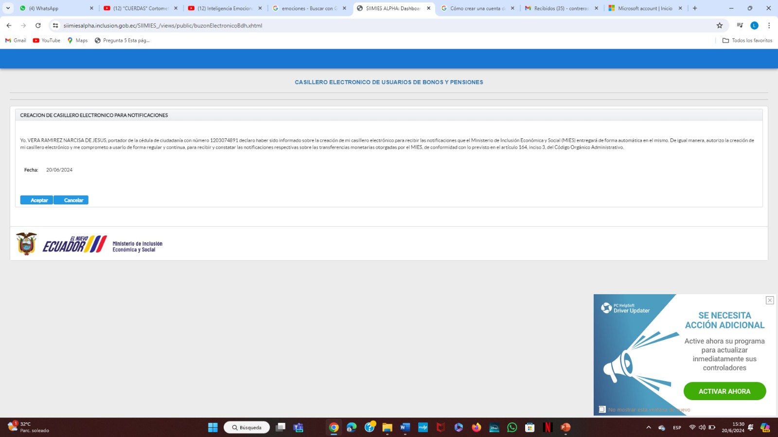Screen dimensions: 778x437
Task: Open a new browser tab
Action: [x=695, y=8]
